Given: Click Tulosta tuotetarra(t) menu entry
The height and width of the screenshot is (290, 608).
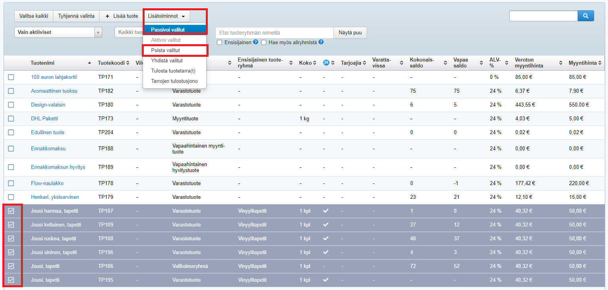Looking at the screenshot, I should click(x=173, y=71).
